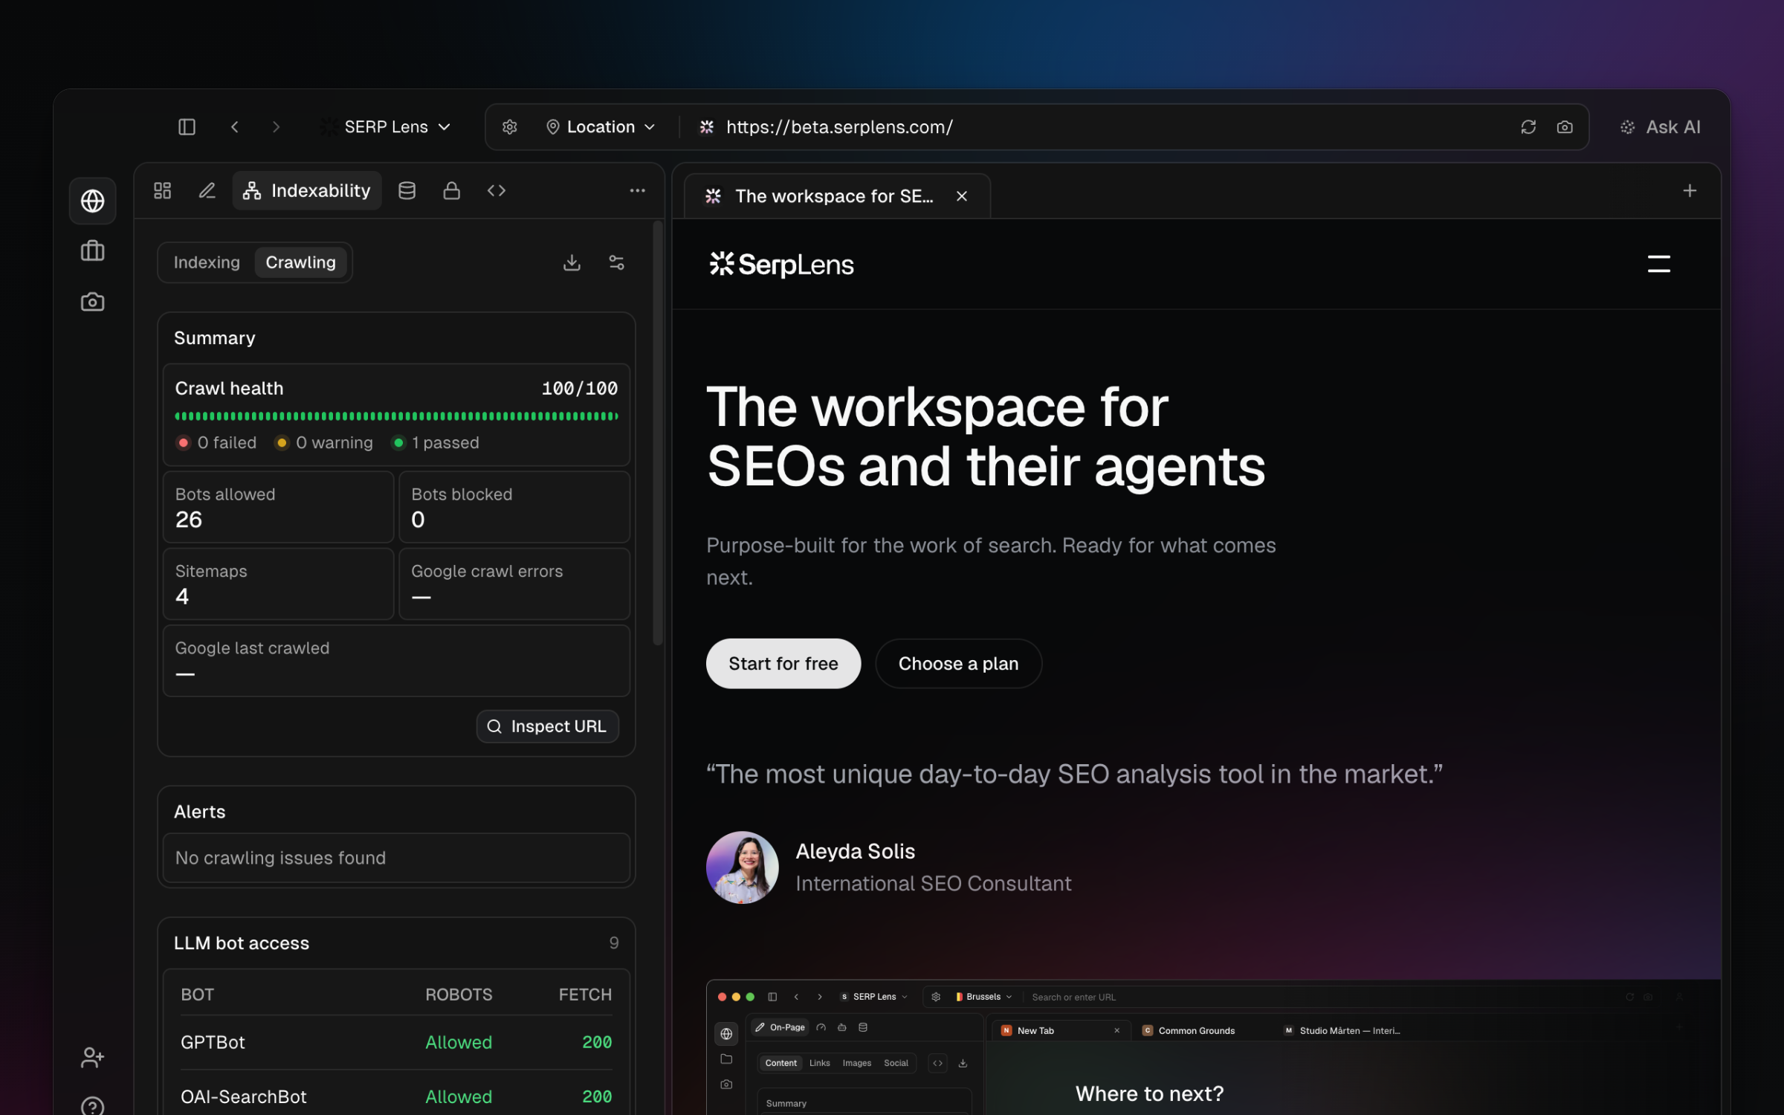Screen dimensions: 1784x1115
Task: Click the Bots blocked card
Action: coord(514,507)
